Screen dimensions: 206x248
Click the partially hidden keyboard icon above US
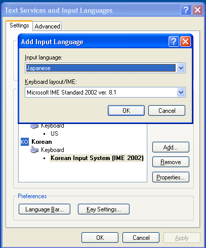tap(34, 126)
